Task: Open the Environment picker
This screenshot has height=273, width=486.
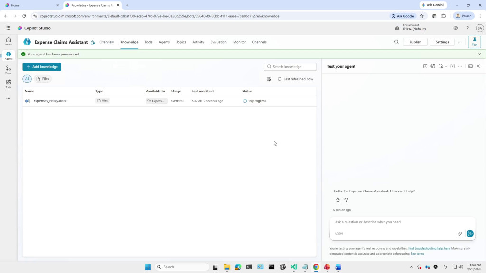Action: point(411,27)
